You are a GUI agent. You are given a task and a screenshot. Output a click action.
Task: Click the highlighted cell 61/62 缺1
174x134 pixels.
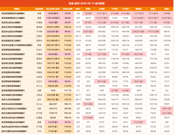(88, 32)
